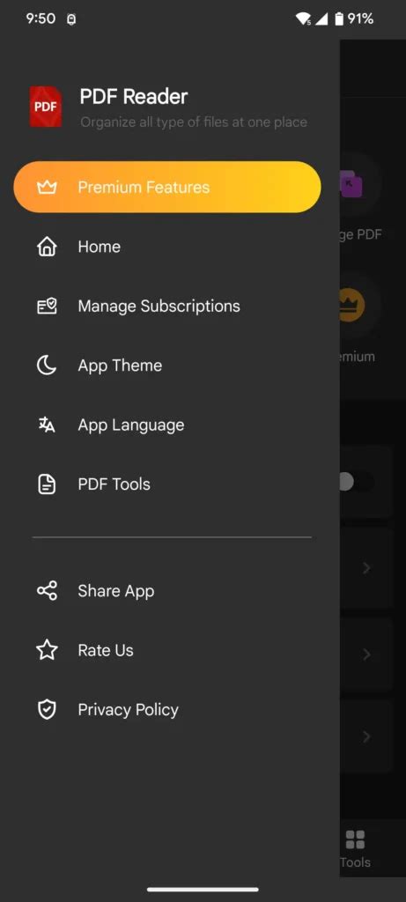Tap the moon icon for App Theme
Screen dimensions: 406x902
(47, 366)
